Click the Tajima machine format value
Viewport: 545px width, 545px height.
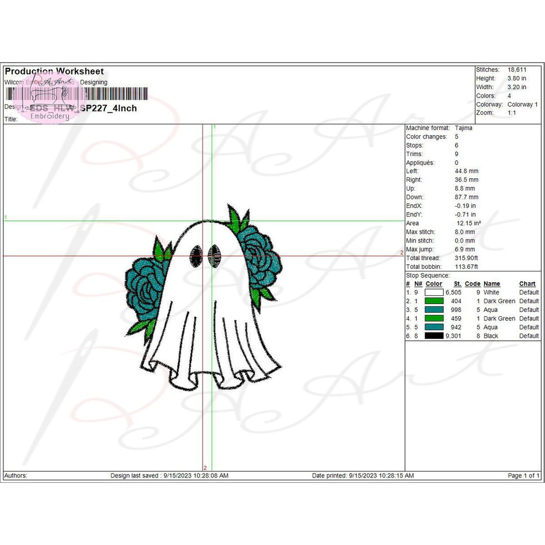pos(463,128)
